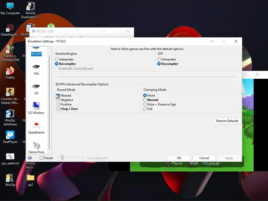The height and width of the screenshot is (201, 268).
Task: Open the VUs settings page
Action: click(x=36, y=70)
